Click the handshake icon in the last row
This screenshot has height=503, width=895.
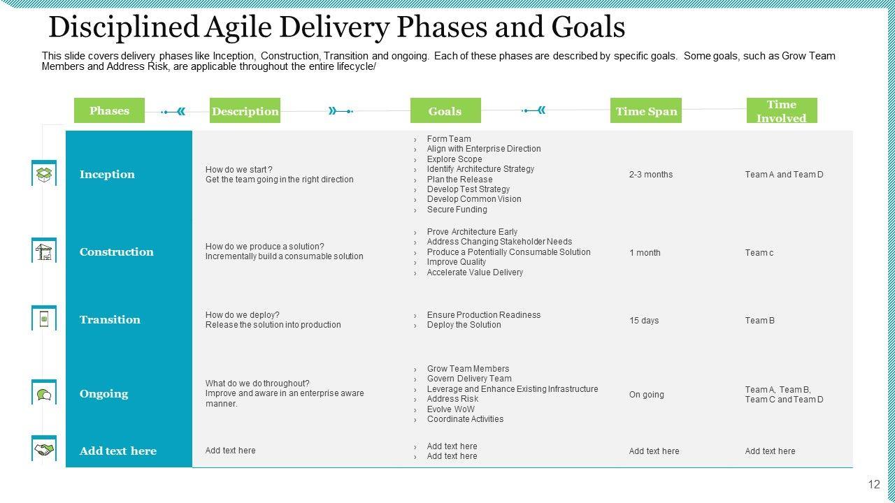click(44, 450)
